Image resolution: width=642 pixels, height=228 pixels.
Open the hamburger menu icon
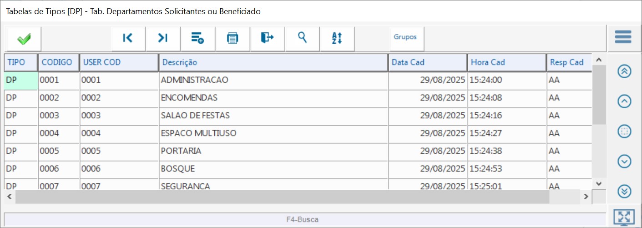(x=623, y=37)
